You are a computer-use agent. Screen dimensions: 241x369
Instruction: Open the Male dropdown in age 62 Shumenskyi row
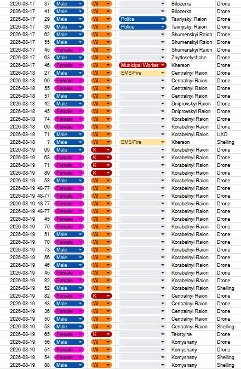click(69, 35)
